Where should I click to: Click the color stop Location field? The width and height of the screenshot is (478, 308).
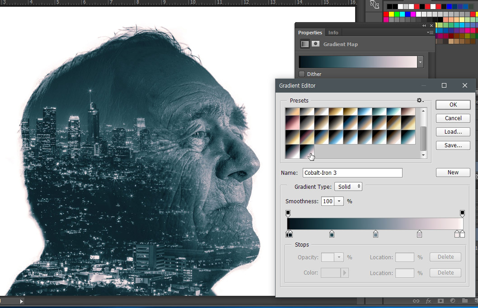coord(404,273)
